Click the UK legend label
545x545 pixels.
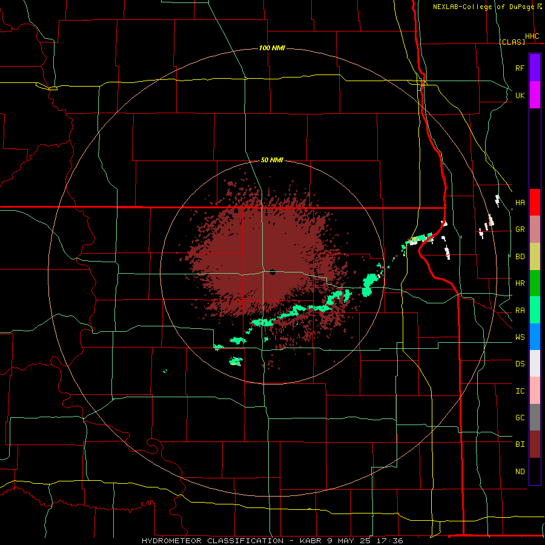point(520,95)
